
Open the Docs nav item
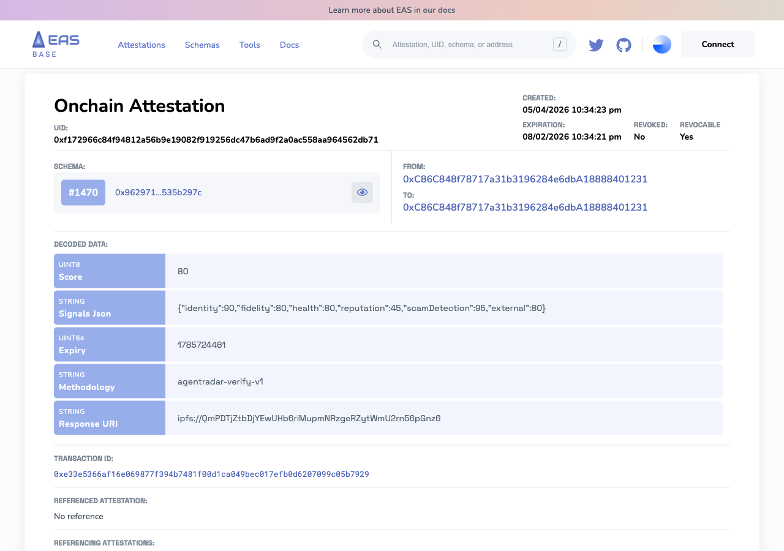point(289,45)
